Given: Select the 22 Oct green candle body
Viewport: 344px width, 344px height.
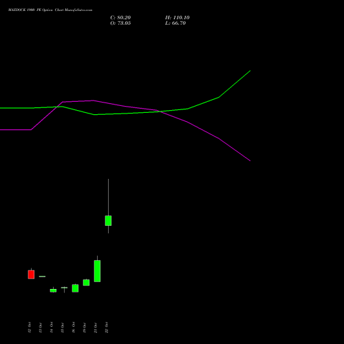Looking at the screenshot, I should tap(108, 221).
